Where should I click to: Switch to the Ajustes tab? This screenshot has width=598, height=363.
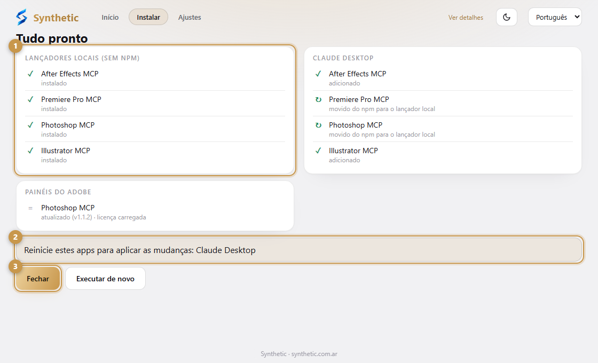coord(190,17)
